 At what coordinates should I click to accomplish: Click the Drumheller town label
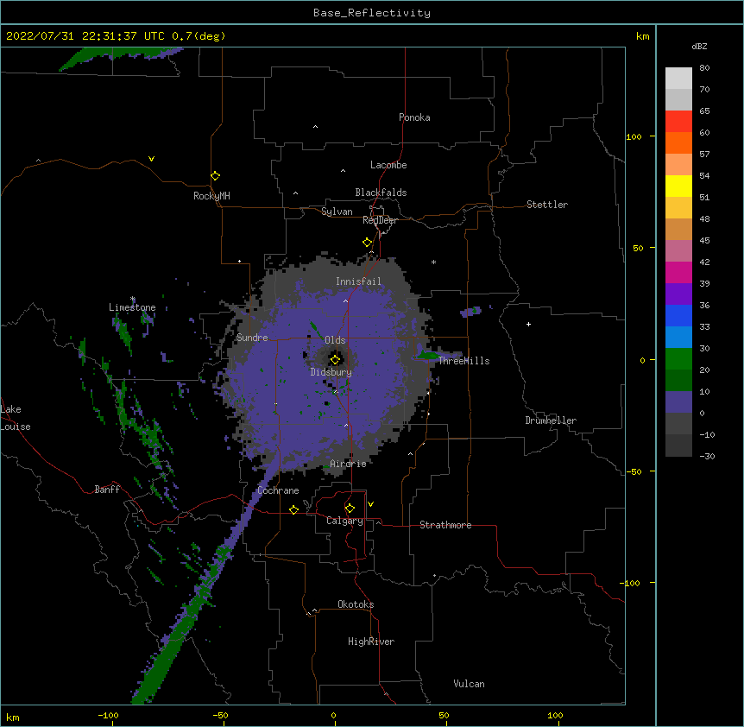tap(551, 420)
